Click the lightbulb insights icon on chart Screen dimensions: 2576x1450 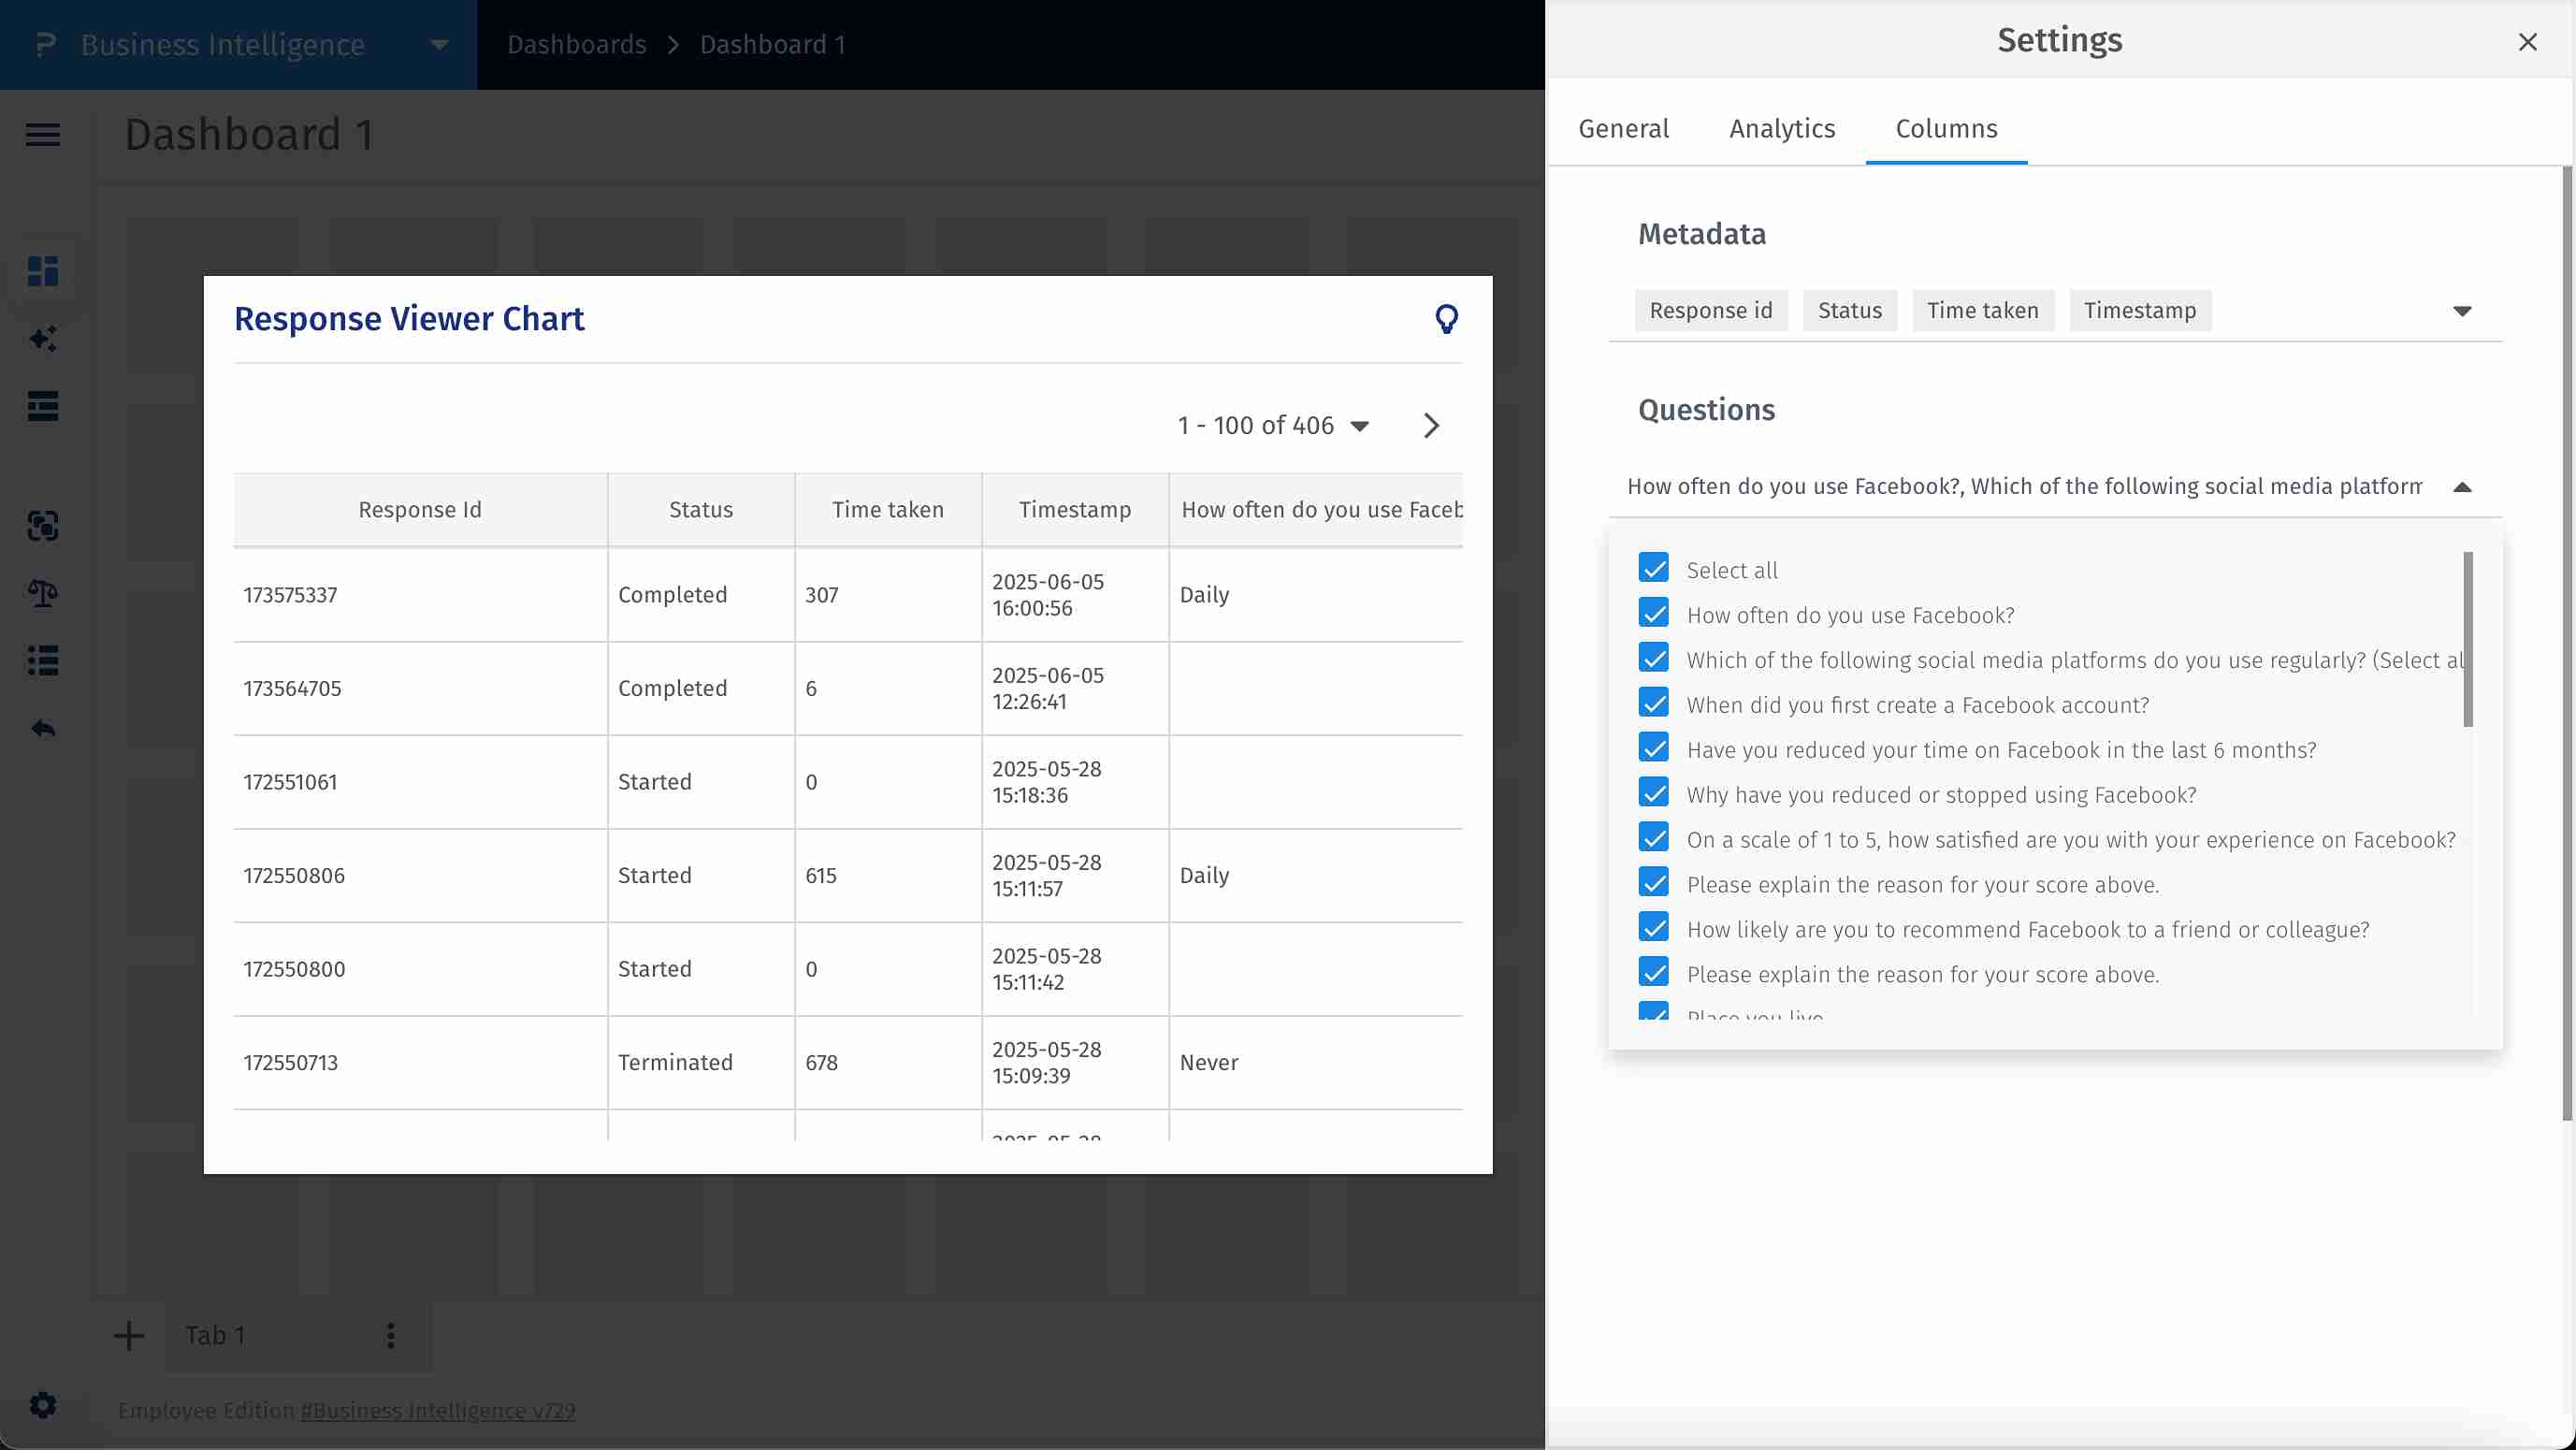1446,319
